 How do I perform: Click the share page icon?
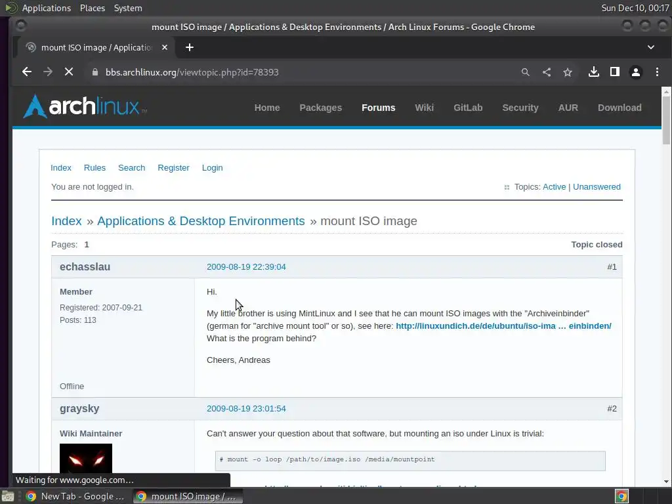[547, 72]
